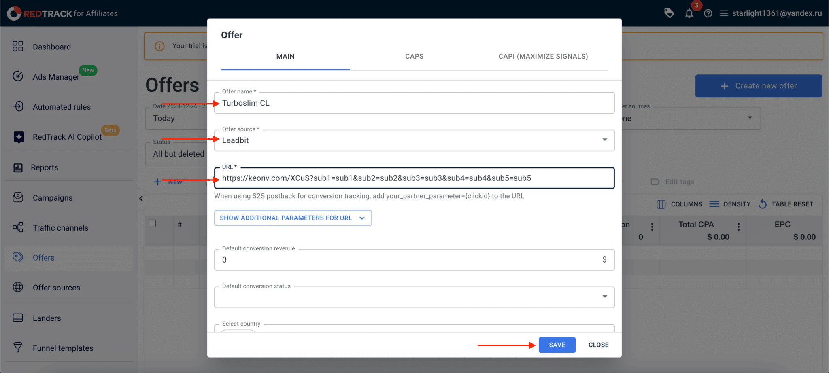Screen dimensions: 829x373
Task: Open column options dots left of Total CPA
Action: (x=652, y=227)
